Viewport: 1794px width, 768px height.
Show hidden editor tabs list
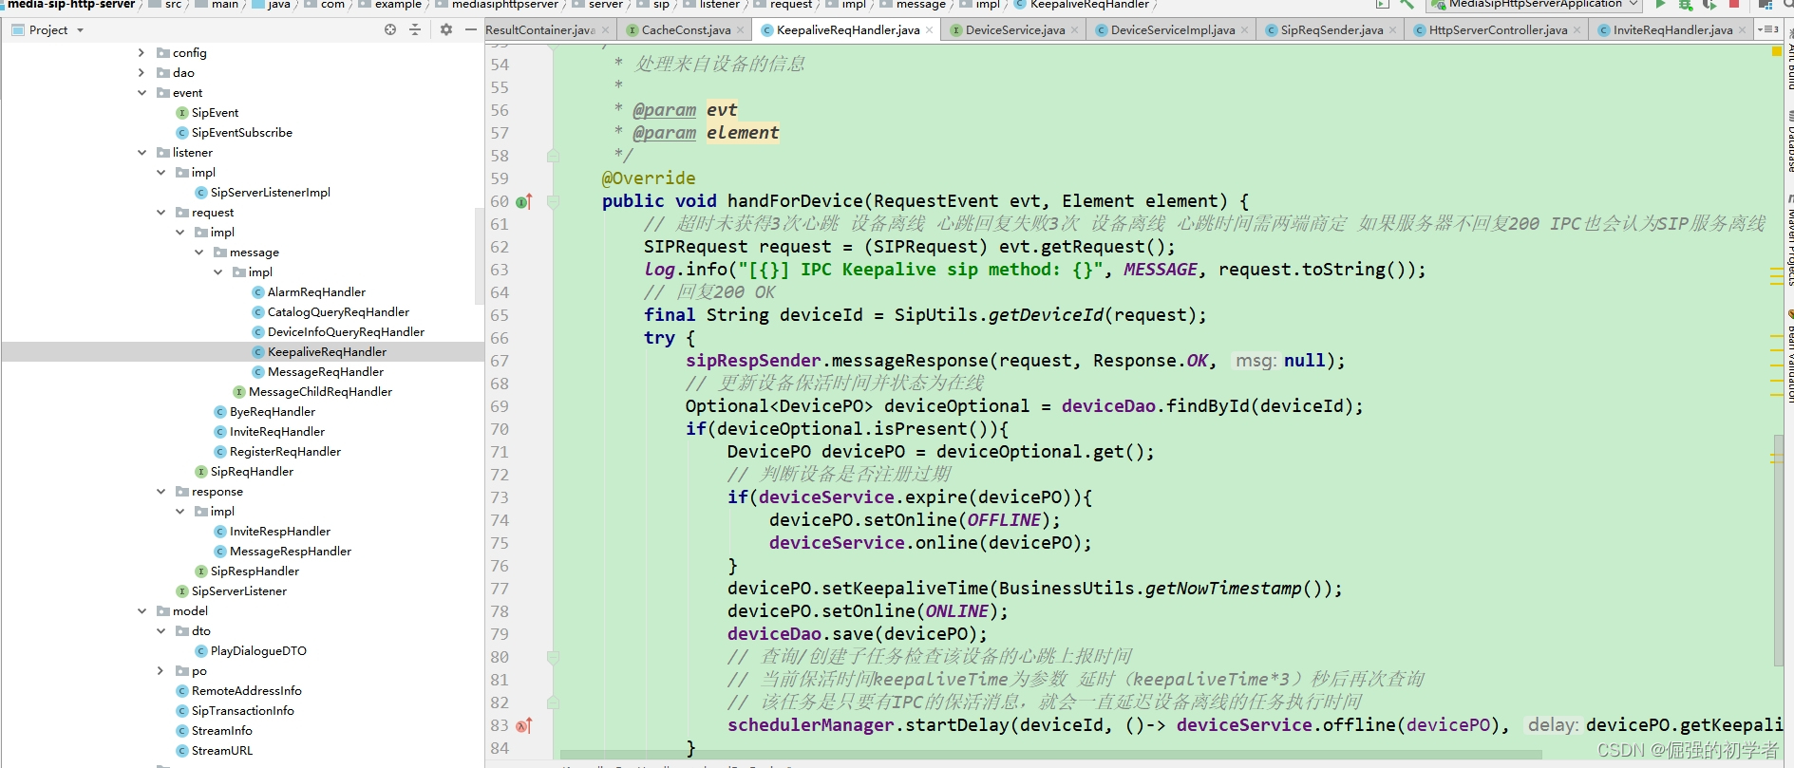[1767, 29]
